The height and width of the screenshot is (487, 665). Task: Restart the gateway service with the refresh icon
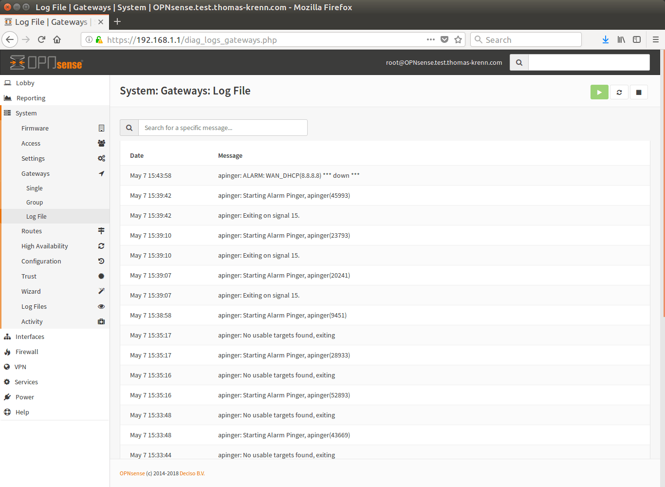click(619, 92)
